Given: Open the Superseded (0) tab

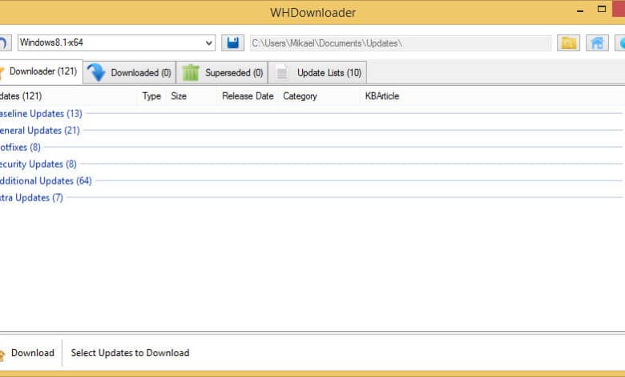Looking at the screenshot, I should (223, 73).
